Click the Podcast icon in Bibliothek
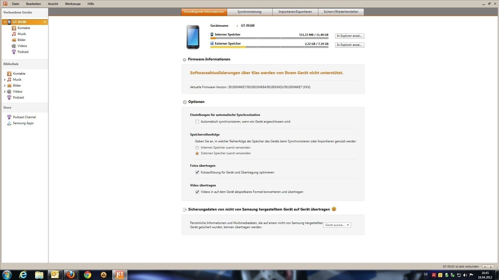The width and height of the screenshot is (499, 280). (x=9, y=97)
